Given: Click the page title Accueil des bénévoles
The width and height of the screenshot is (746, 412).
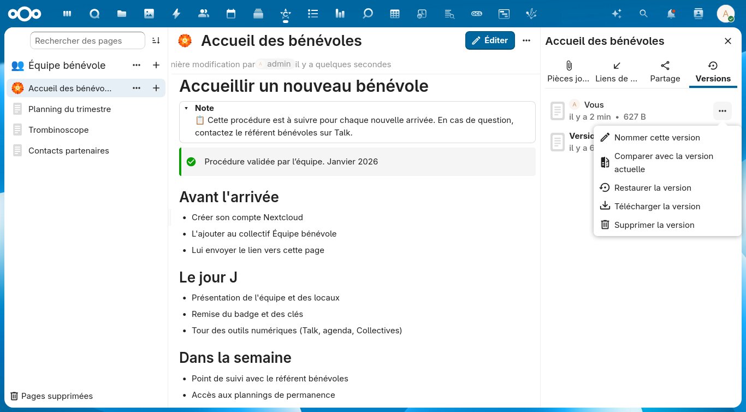Looking at the screenshot, I should pos(281,40).
